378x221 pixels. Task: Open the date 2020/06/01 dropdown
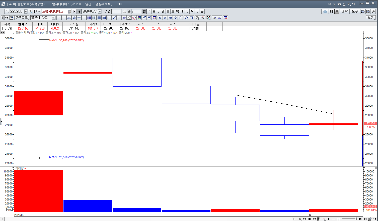coord(100,12)
